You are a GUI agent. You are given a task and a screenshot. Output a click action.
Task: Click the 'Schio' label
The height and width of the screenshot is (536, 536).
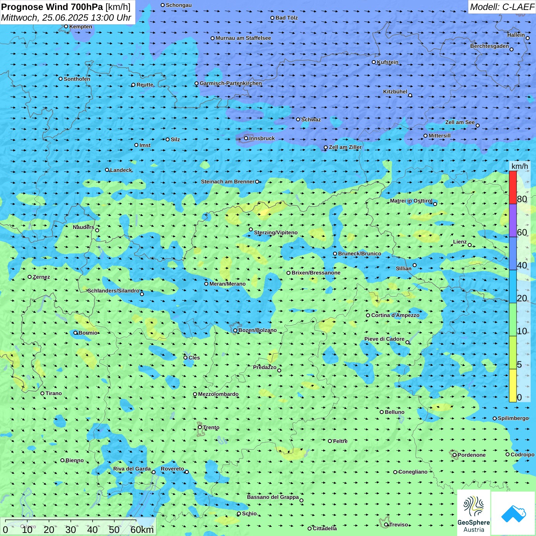[x=249, y=513]
